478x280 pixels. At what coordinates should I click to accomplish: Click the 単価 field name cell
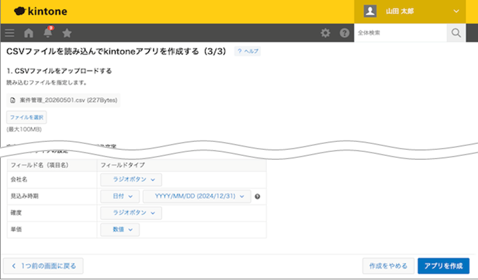point(52,230)
